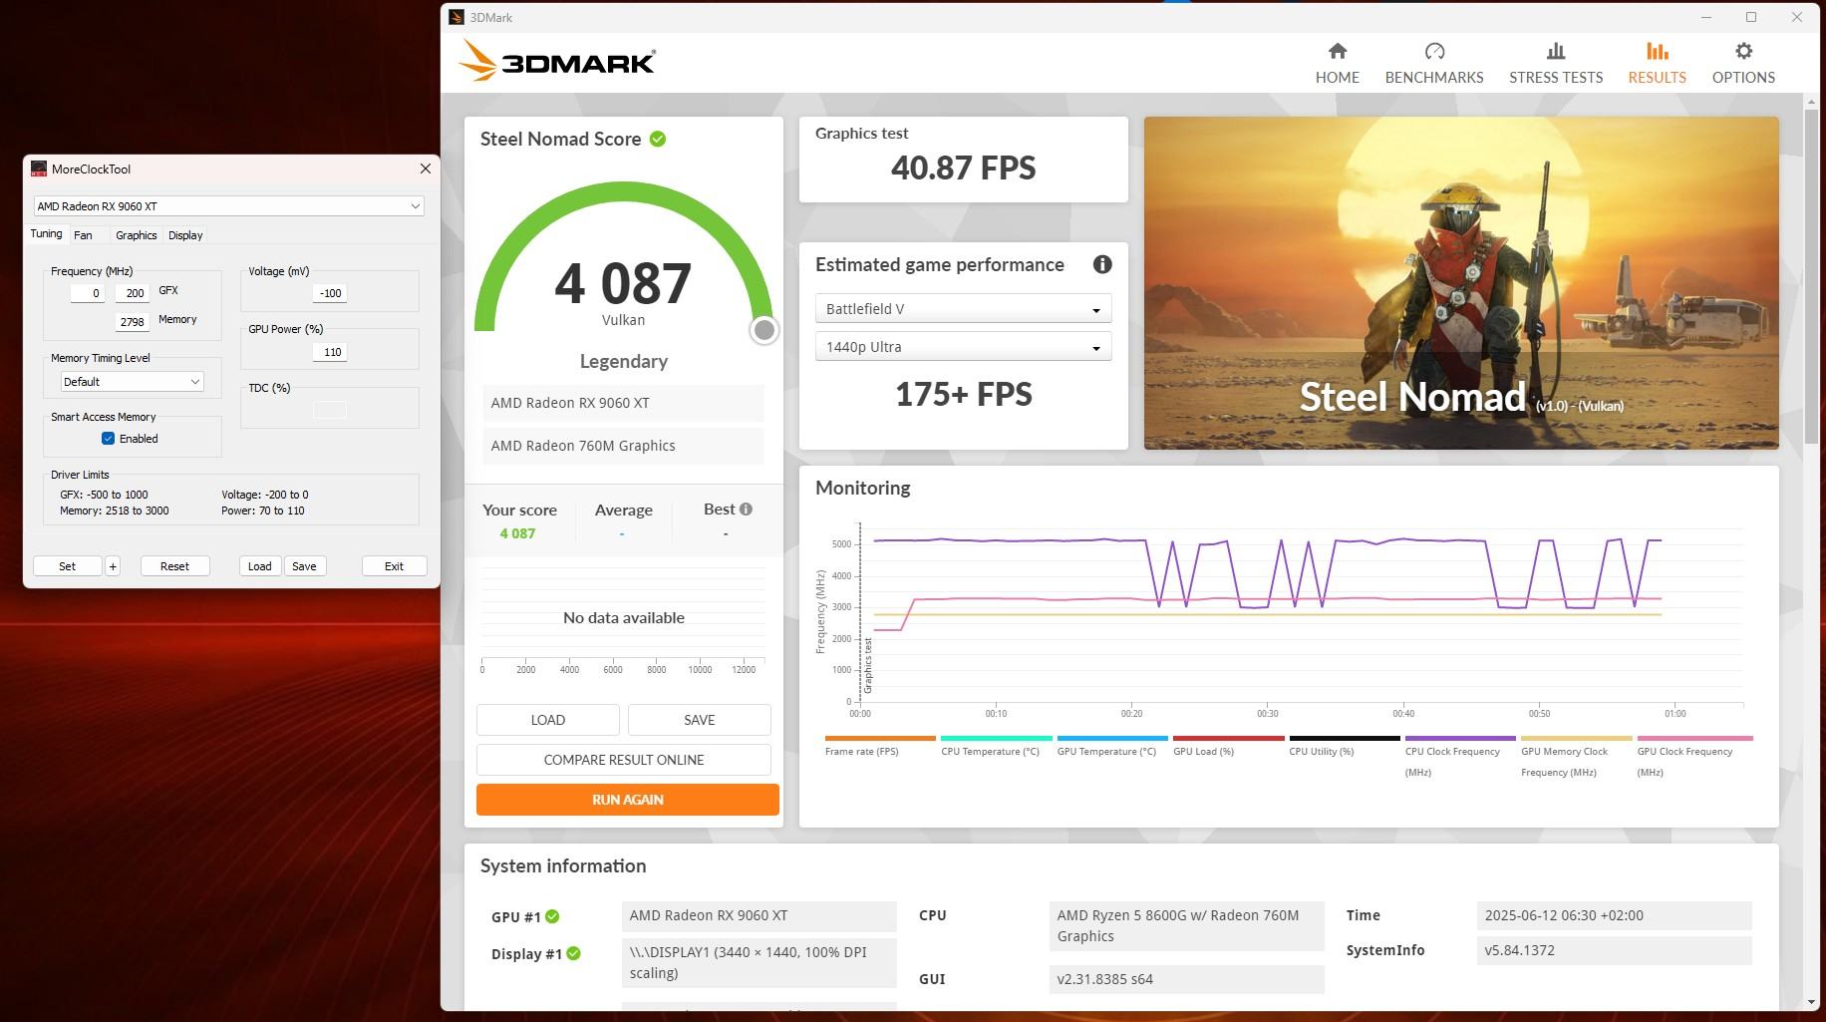The height and width of the screenshot is (1022, 1826).
Task: Click Steel Nomad benchmark thumbnail image
Action: [1461, 283]
